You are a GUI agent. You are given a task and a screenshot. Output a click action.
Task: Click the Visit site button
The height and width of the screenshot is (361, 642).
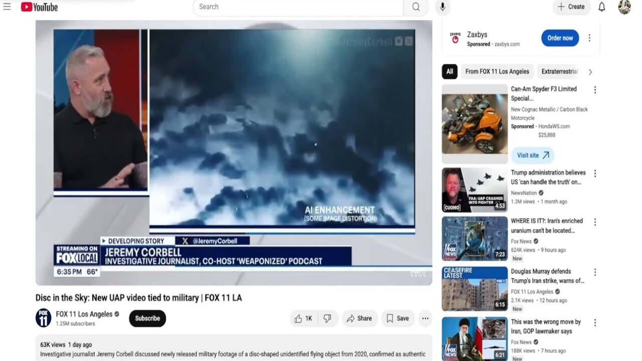[x=532, y=155]
